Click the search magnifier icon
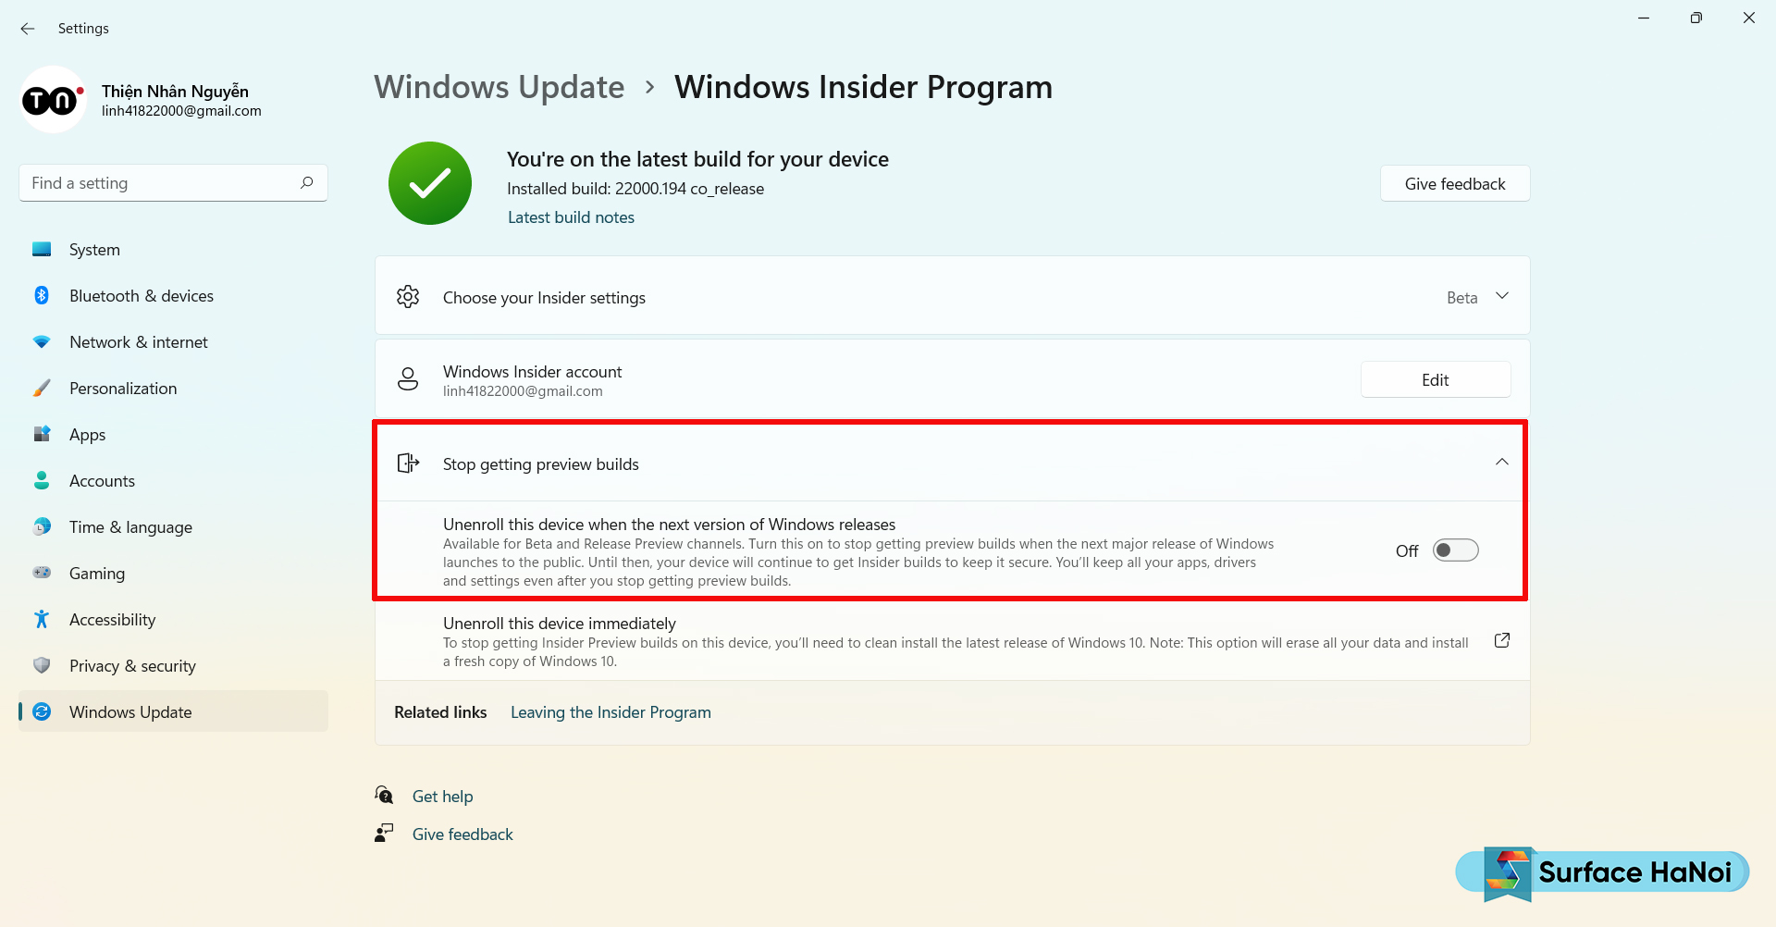This screenshot has width=1776, height=927. coord(307,183)
